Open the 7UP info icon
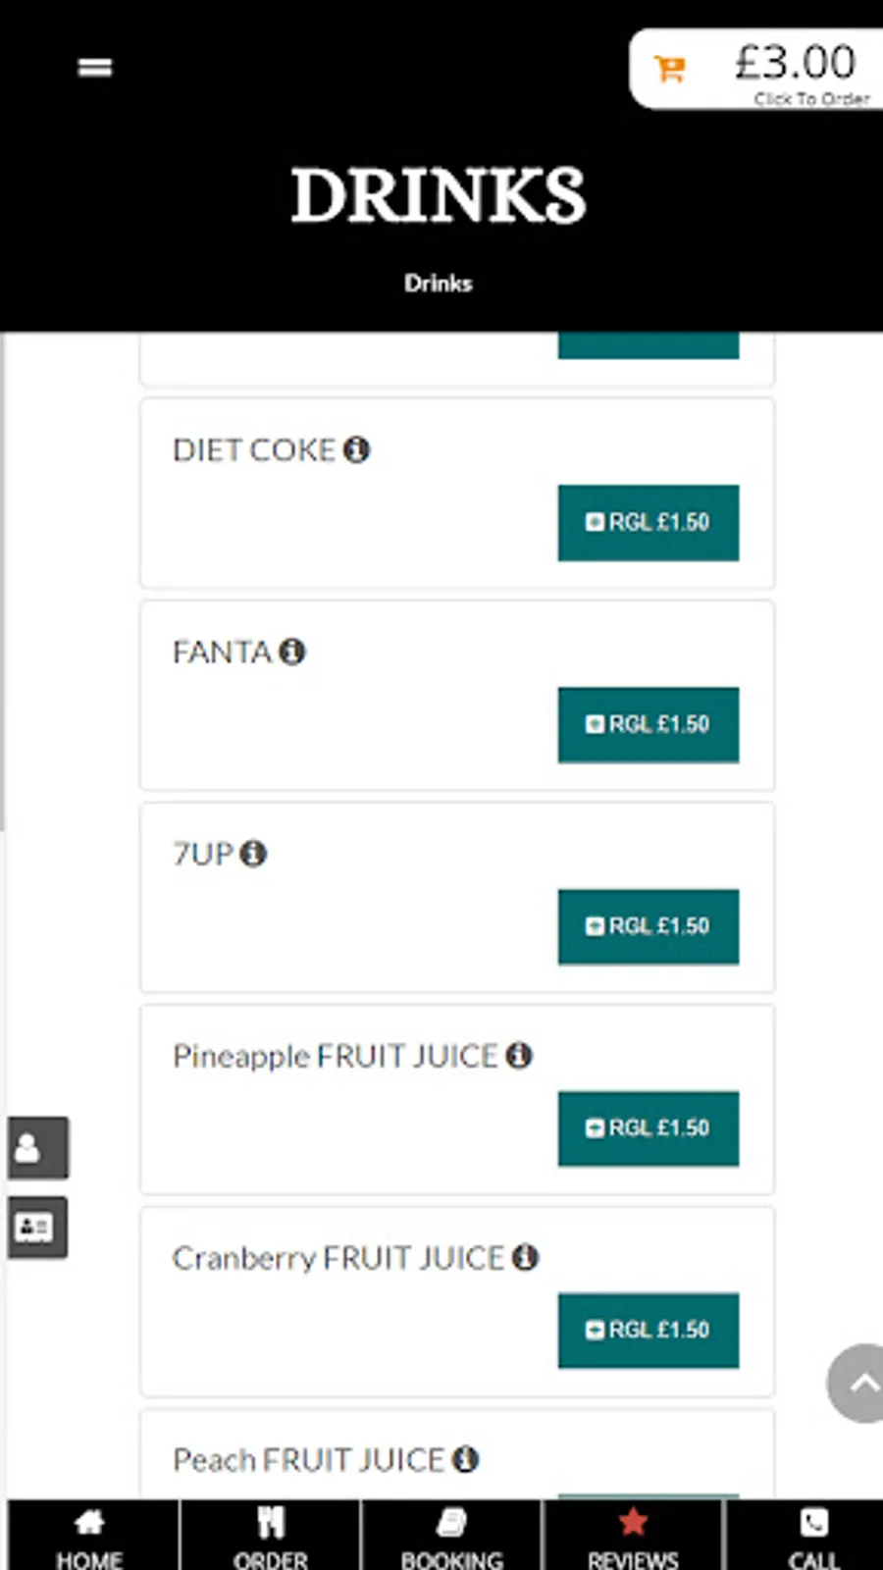 tap(253, 854)
